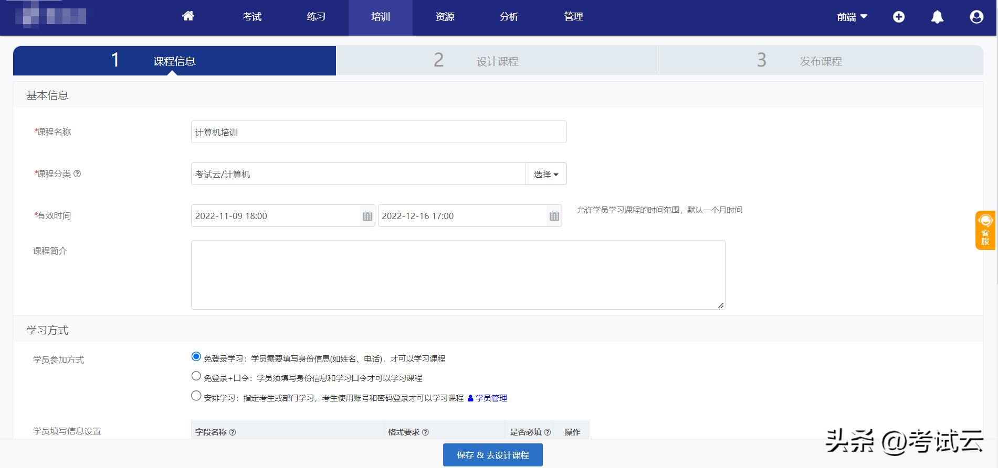998x468 pixels.
Task: Go to the home page icon
Action: click(x=188, y=16)
